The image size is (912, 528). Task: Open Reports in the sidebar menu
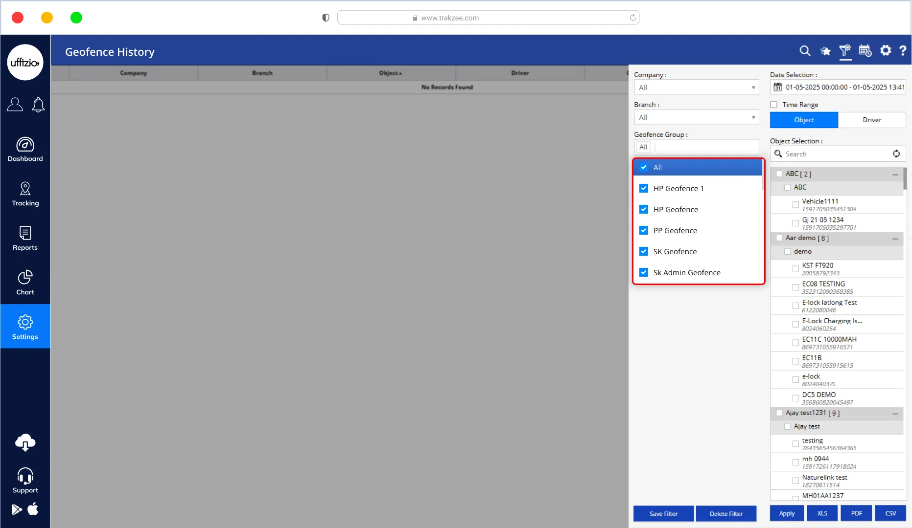25,239
